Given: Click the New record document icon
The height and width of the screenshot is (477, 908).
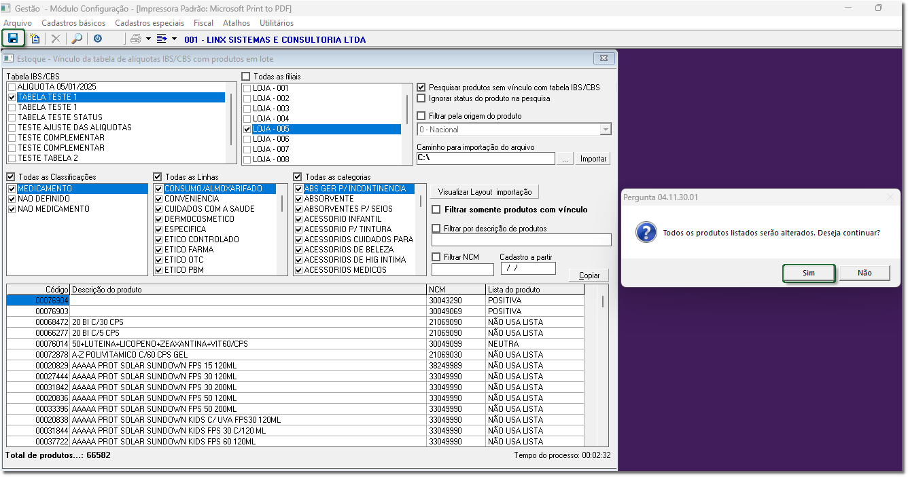Looking at the screenshot, I should [x=35, y=39].
